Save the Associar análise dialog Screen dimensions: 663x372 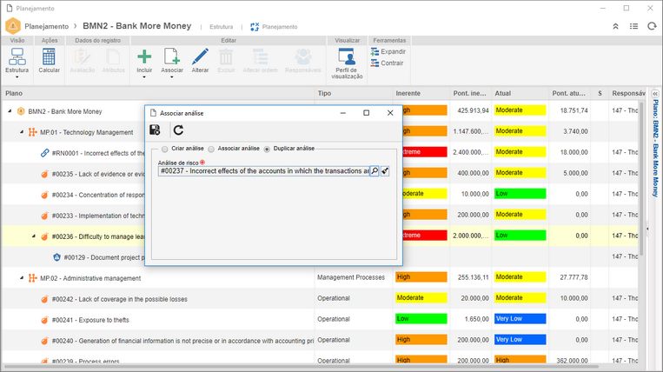(155, 130)
